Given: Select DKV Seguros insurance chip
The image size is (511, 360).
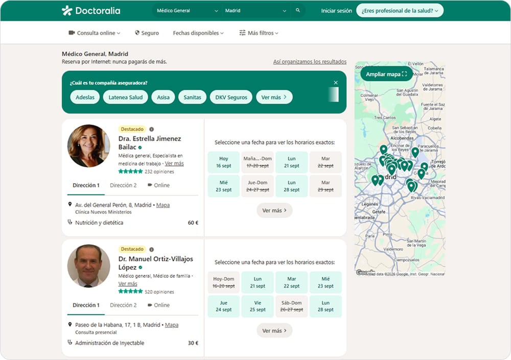Looking at the screenshot, I should click(231, 97).
